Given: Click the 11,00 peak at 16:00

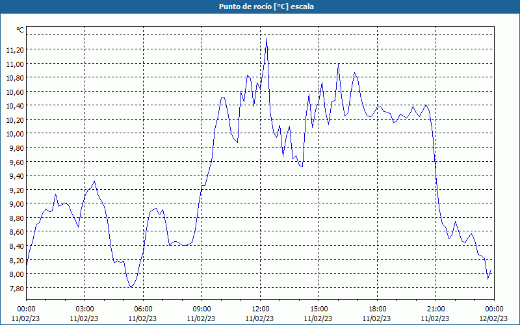Looking at the screenshot, I should click(338, 64).
